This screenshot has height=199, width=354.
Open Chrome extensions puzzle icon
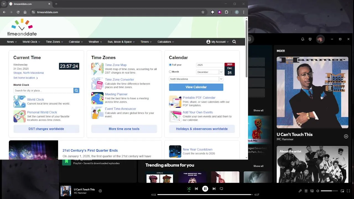coord(226,12)
